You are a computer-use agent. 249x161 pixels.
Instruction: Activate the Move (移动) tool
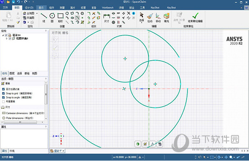point(158,18)
